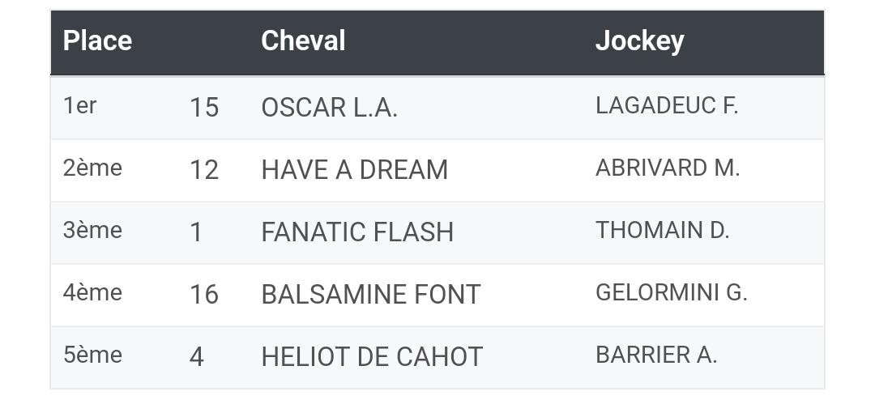
Task: Click the 2ème place cell
Action: point(92,168)
